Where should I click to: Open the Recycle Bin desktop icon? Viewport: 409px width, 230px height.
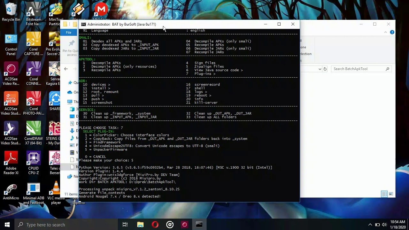point(11,12)
